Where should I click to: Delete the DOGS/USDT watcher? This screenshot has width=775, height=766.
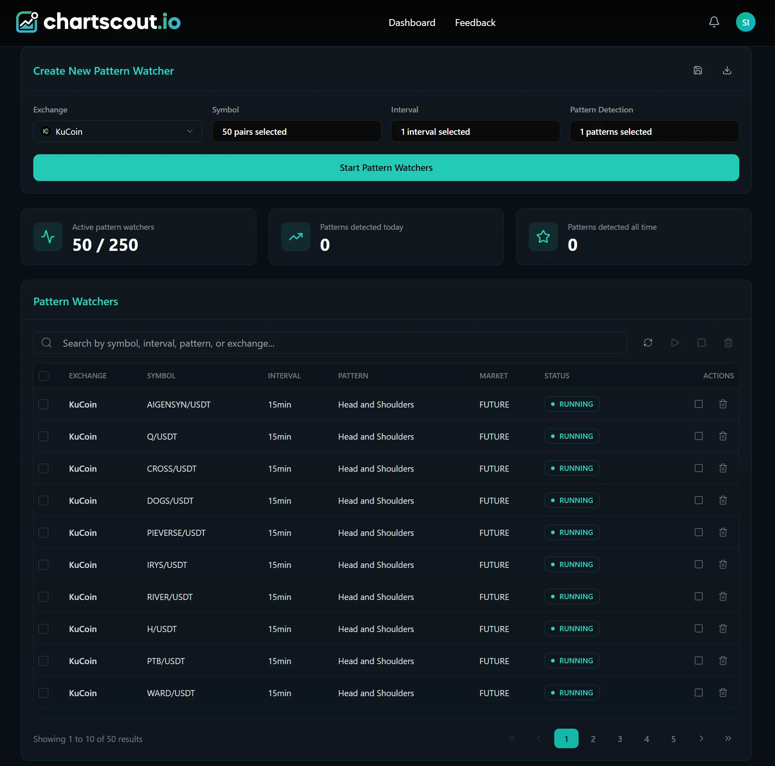[x=723, y=500]
